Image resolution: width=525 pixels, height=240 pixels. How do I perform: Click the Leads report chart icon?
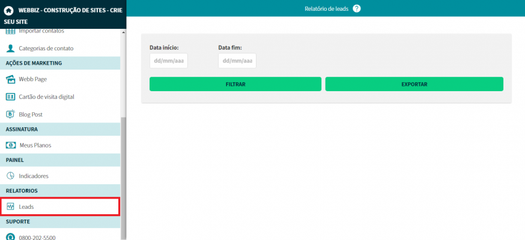click(10, 206)
